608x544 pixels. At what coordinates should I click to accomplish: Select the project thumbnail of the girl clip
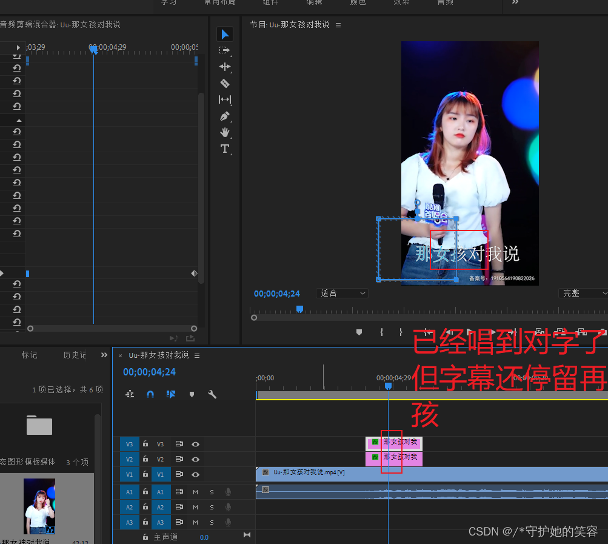click(39, 506)
